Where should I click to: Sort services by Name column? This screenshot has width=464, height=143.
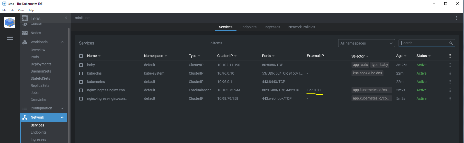[x=94, y=56]
